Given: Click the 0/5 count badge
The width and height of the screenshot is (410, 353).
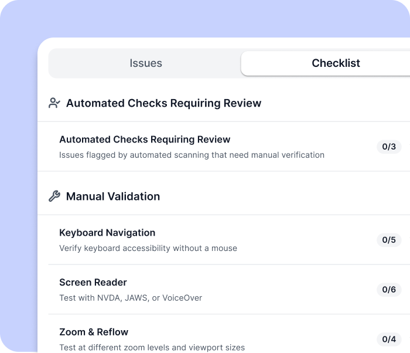Looking at the screenshot, I should point(389,240).
